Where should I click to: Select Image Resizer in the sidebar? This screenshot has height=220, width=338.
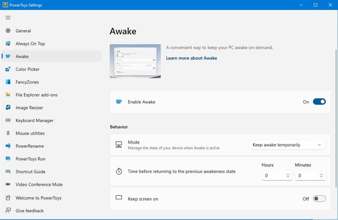pyautogui.click(x=51, y=108)
